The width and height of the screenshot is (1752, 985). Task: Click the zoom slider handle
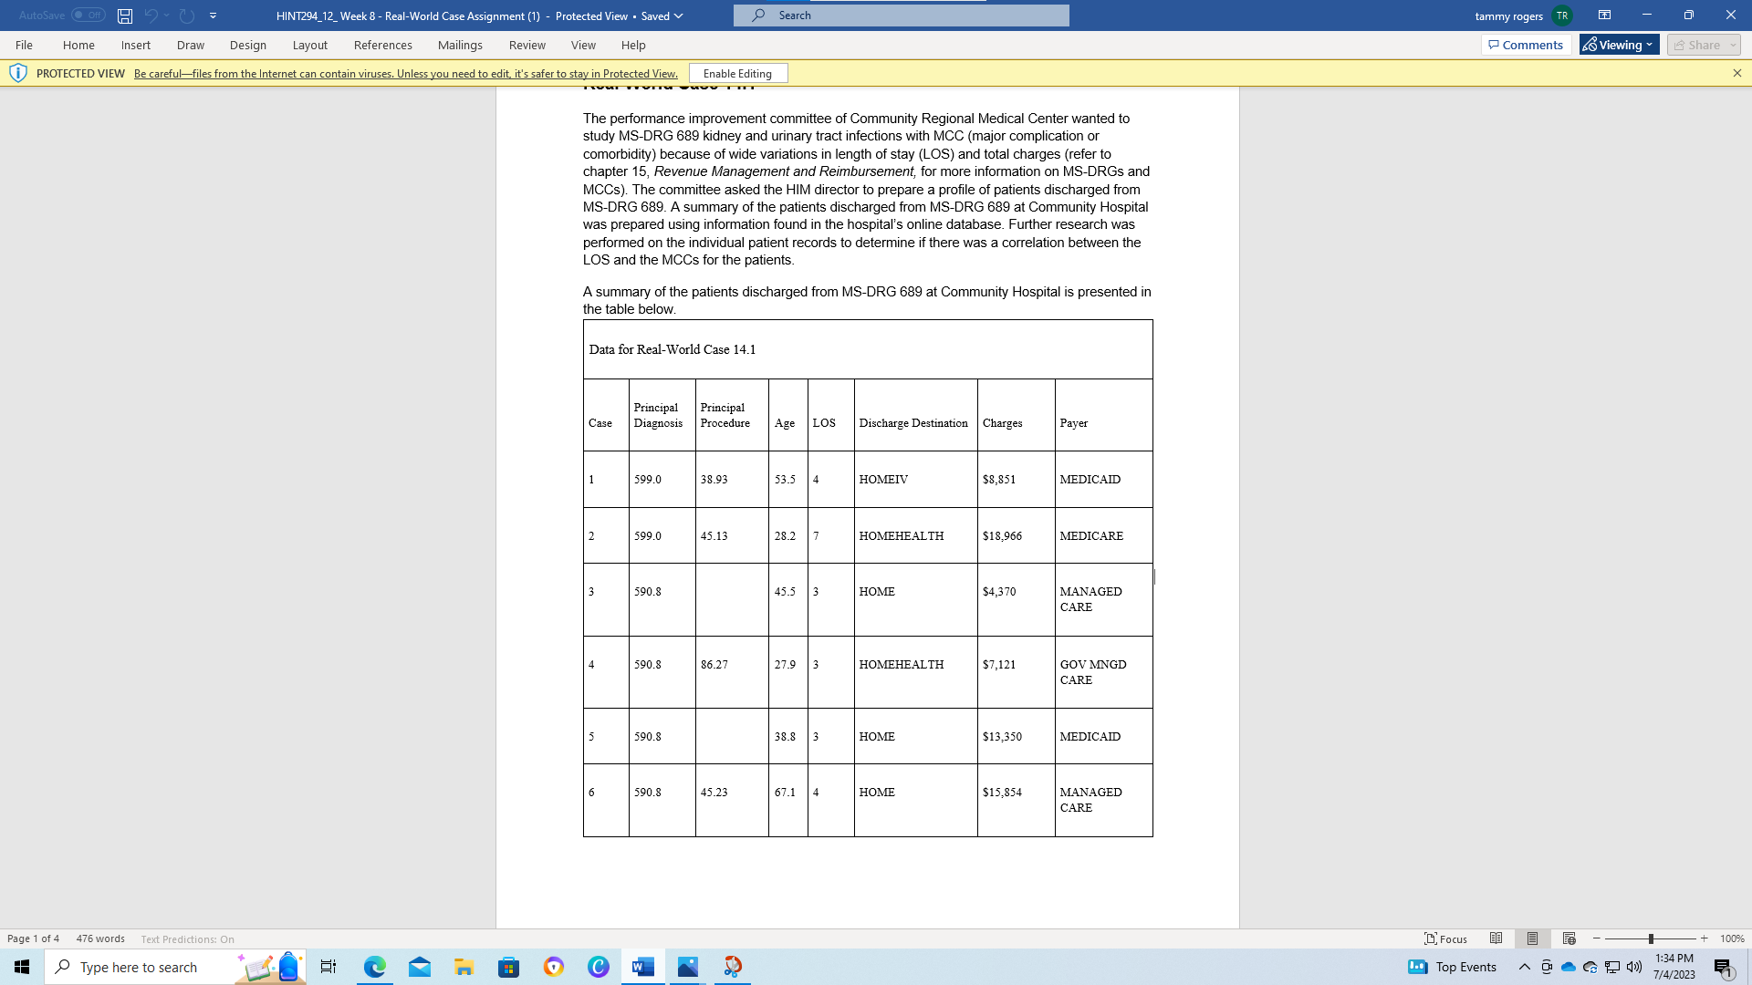pos(1651,938)
